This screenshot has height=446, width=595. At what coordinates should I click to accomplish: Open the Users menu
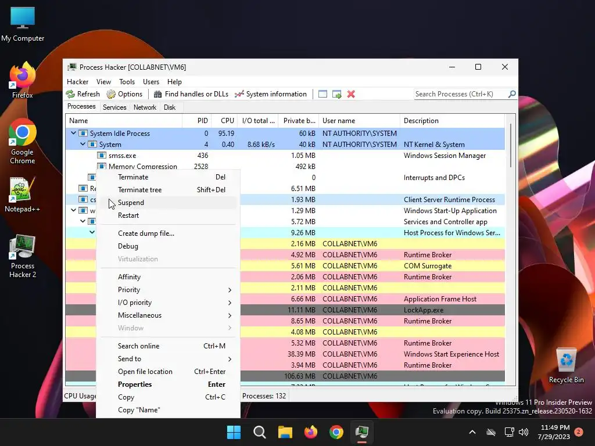point(151,82)
